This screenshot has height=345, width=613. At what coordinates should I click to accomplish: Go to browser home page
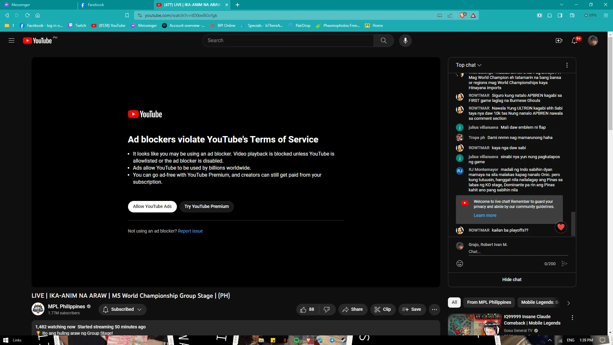click(x=38, y=15)
